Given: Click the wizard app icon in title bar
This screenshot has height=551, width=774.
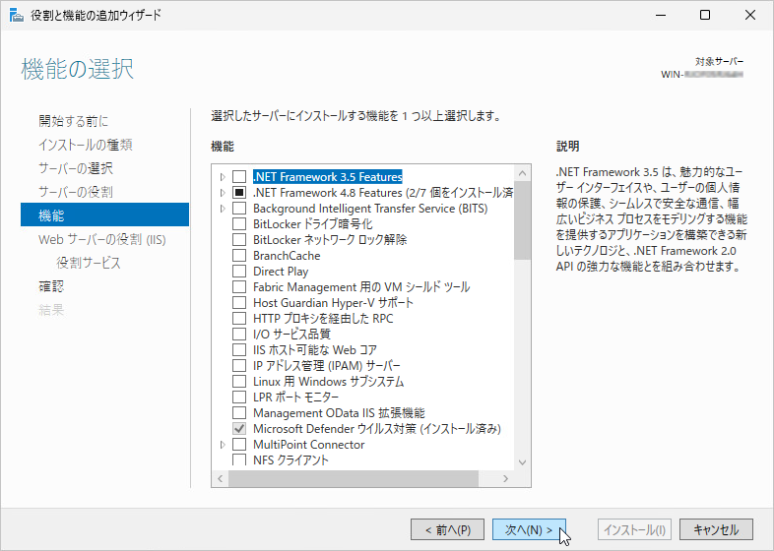Looking at the screenshot, I should coord(17,16).
